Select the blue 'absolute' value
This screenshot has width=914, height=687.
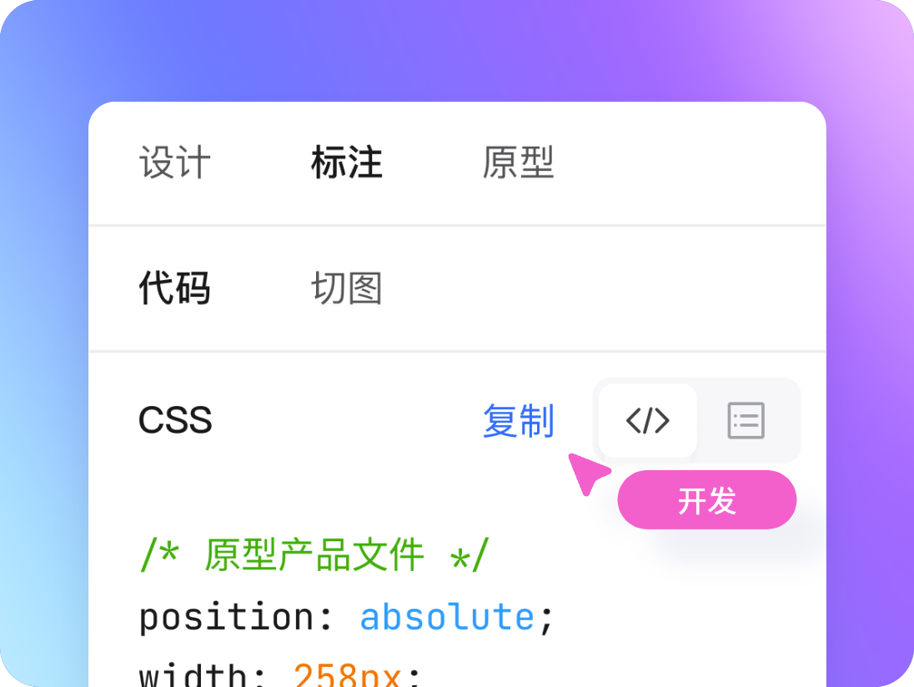coord(447,618)
